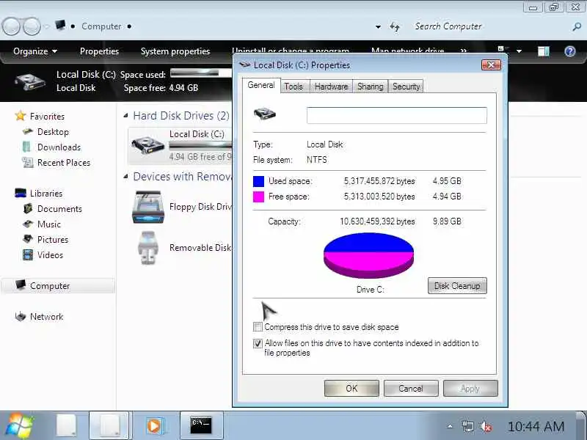
Task: Click OK in Properties dialog
Action: (x=351, y=389)
